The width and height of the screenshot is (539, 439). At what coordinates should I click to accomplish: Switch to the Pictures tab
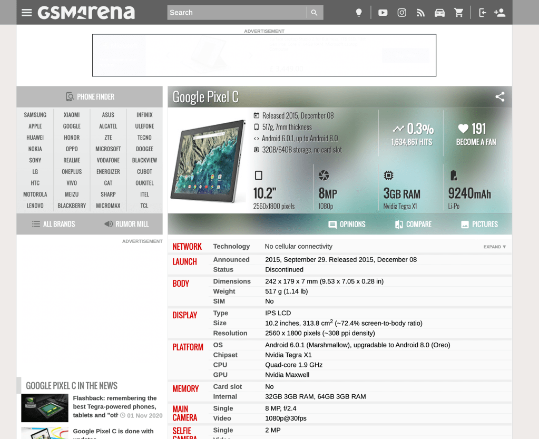[x=479, y=225]
